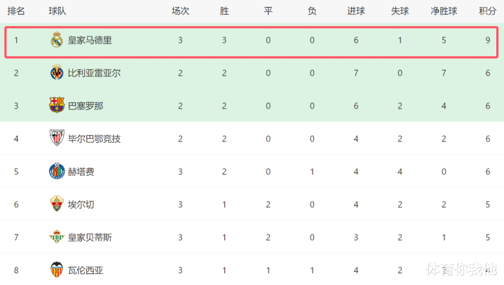Click the 积分 column header
Image resolution: width=504 pixels, height=285 pixels.
click(487, 11)
